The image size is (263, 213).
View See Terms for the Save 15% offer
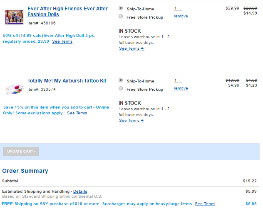point(77,113)
